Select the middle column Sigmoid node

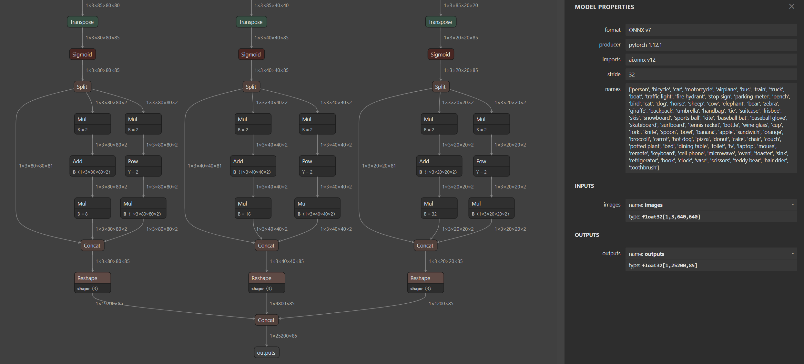point(251,54)
